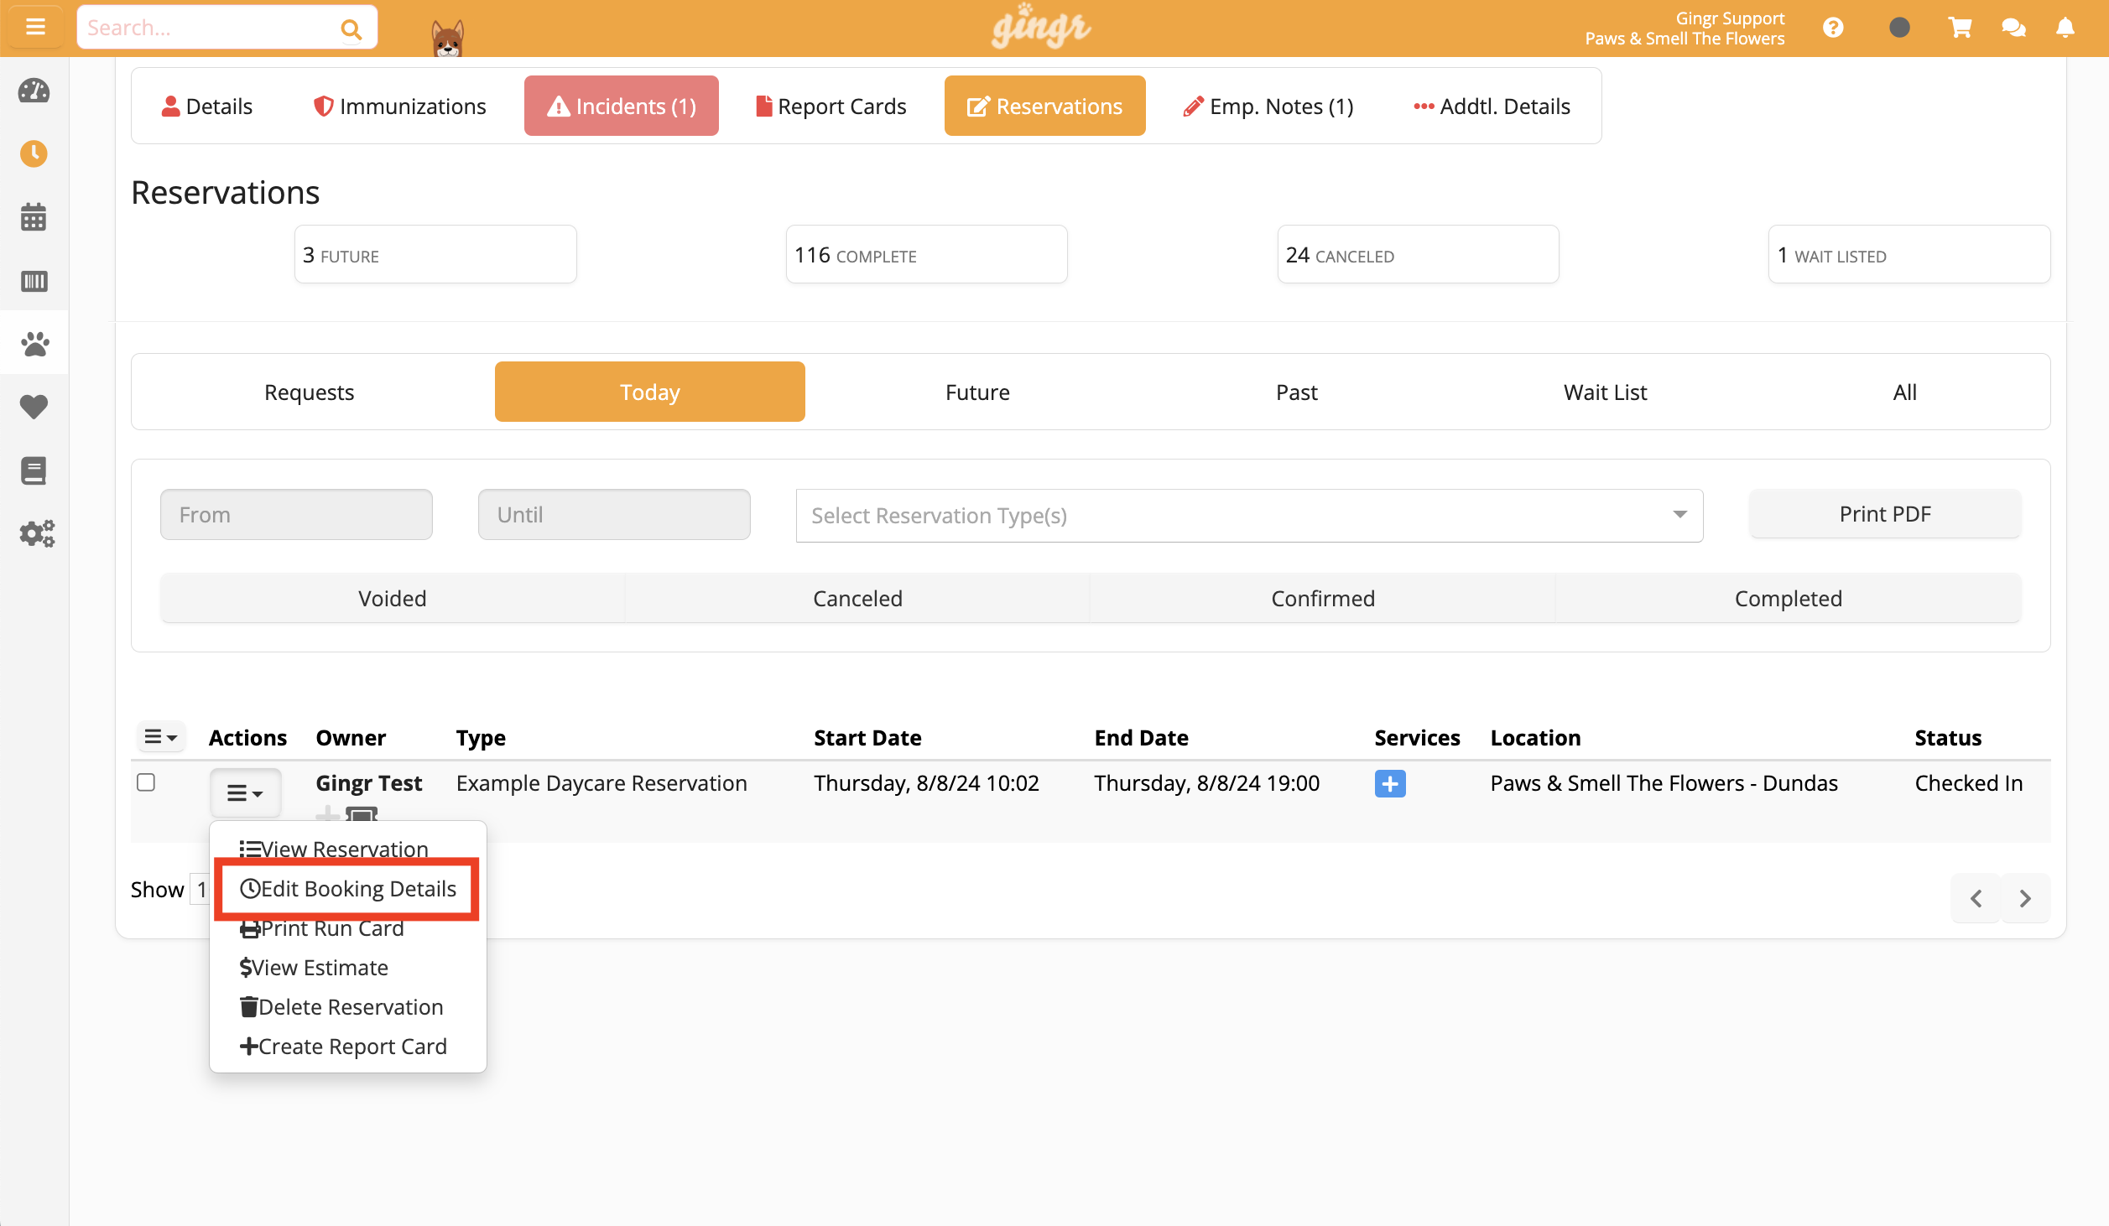Click the barcode icon in the sidebar
2109x1226 pixels.
(34, 282)
